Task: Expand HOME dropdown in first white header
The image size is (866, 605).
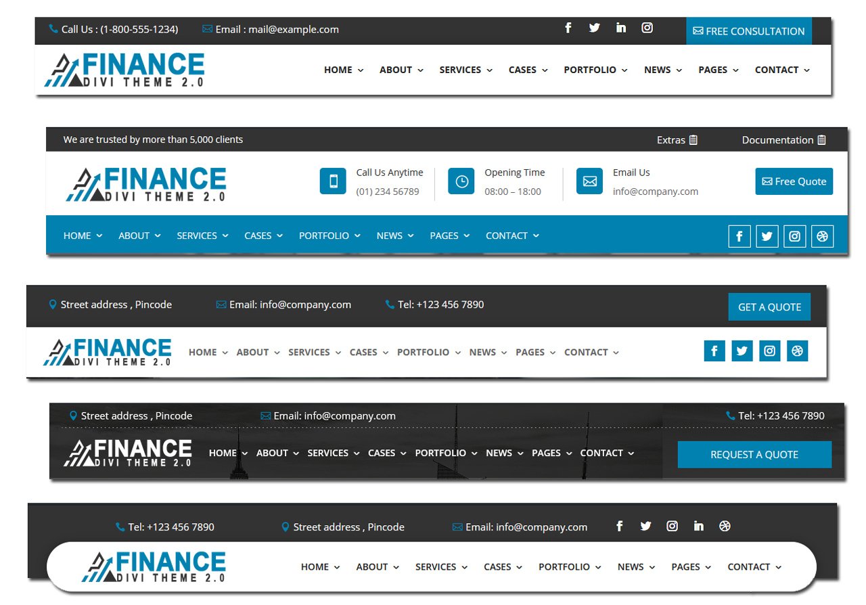Action: pyautogui.click(x=361, y=70)
